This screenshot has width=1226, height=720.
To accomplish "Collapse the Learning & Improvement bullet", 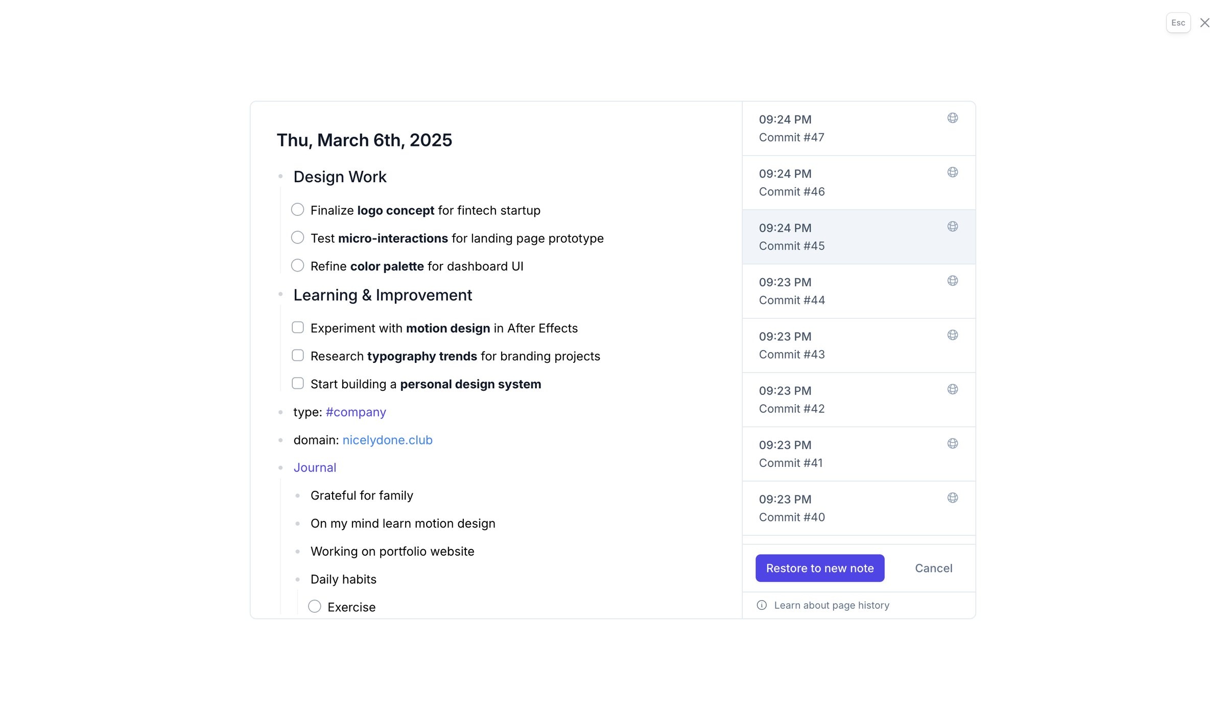I will [x=280, y=294].
